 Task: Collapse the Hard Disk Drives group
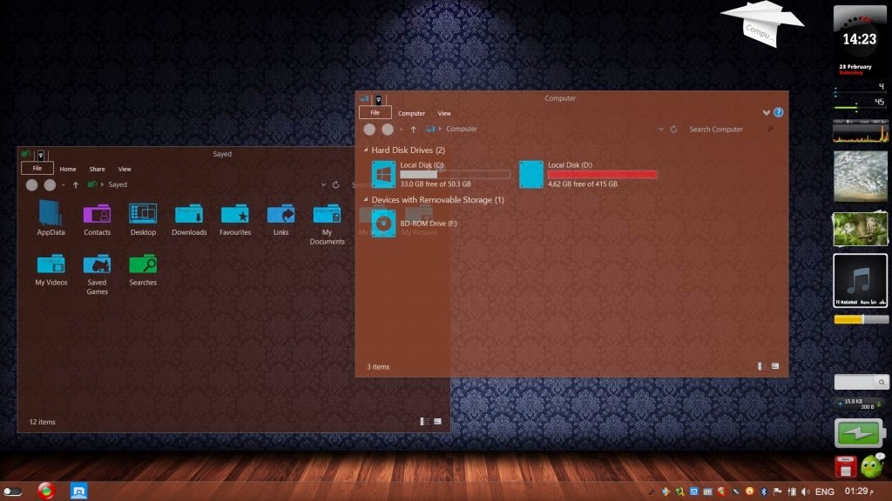[x=366, y=150]
